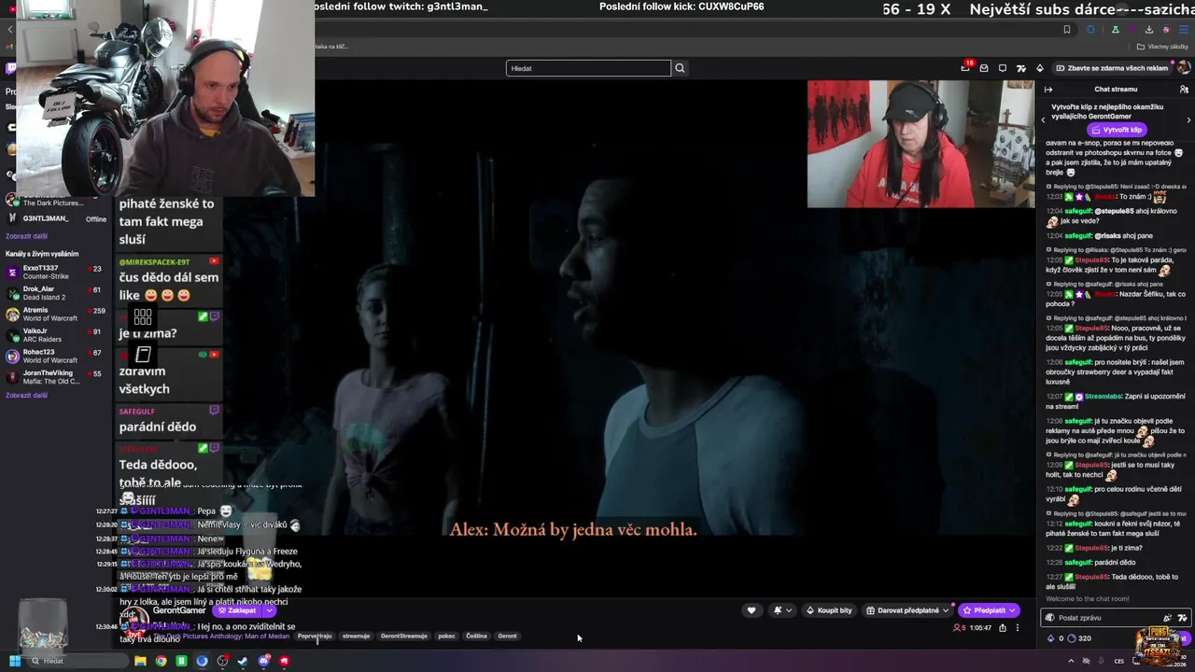The image size is (1195, 672).
Task: Open The Dark Pictures Anthology game link
Action: (x=219, y=636)
